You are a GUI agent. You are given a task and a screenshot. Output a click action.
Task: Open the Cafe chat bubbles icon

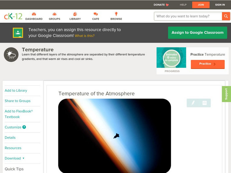[x=96, y=14]
